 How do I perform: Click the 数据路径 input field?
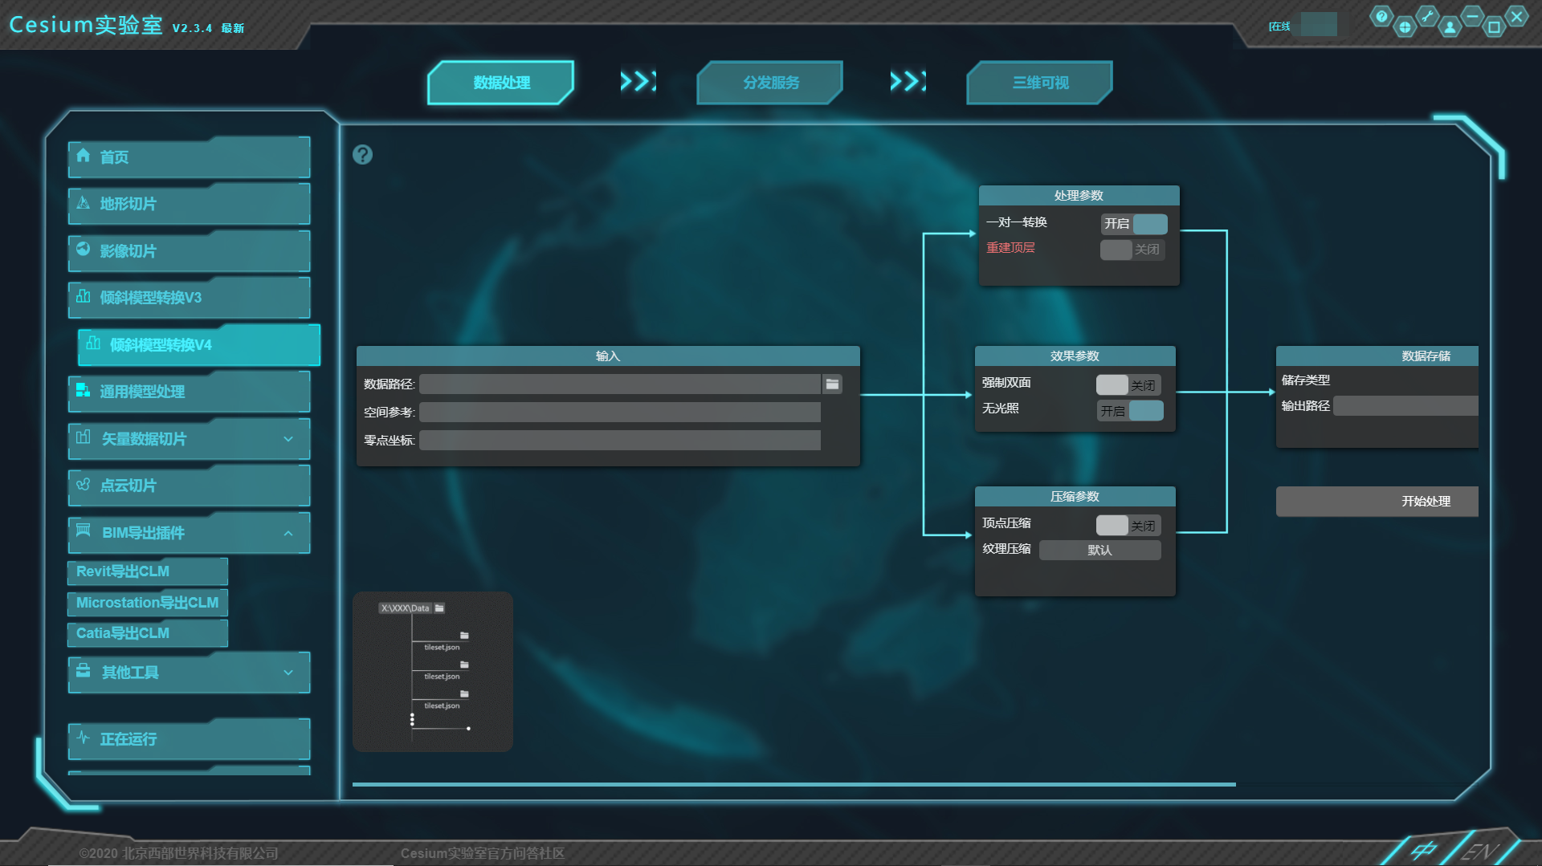pos(620,384)
